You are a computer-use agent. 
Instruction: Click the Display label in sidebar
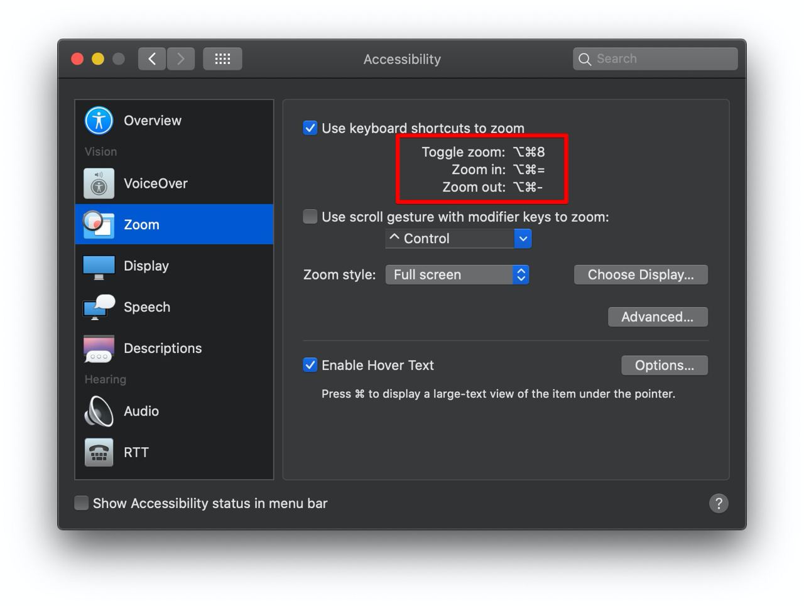146,266
